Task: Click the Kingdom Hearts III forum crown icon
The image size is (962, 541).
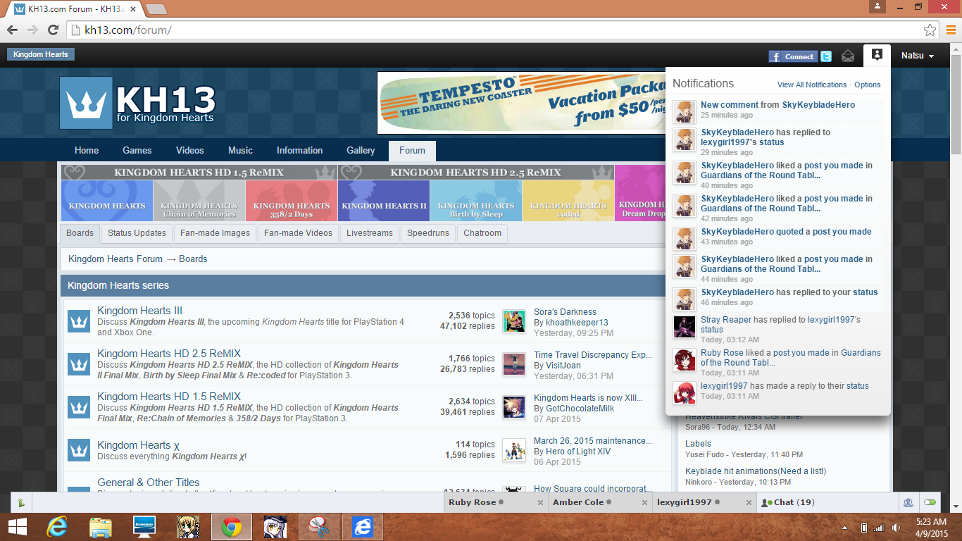Action: (79, 321)
